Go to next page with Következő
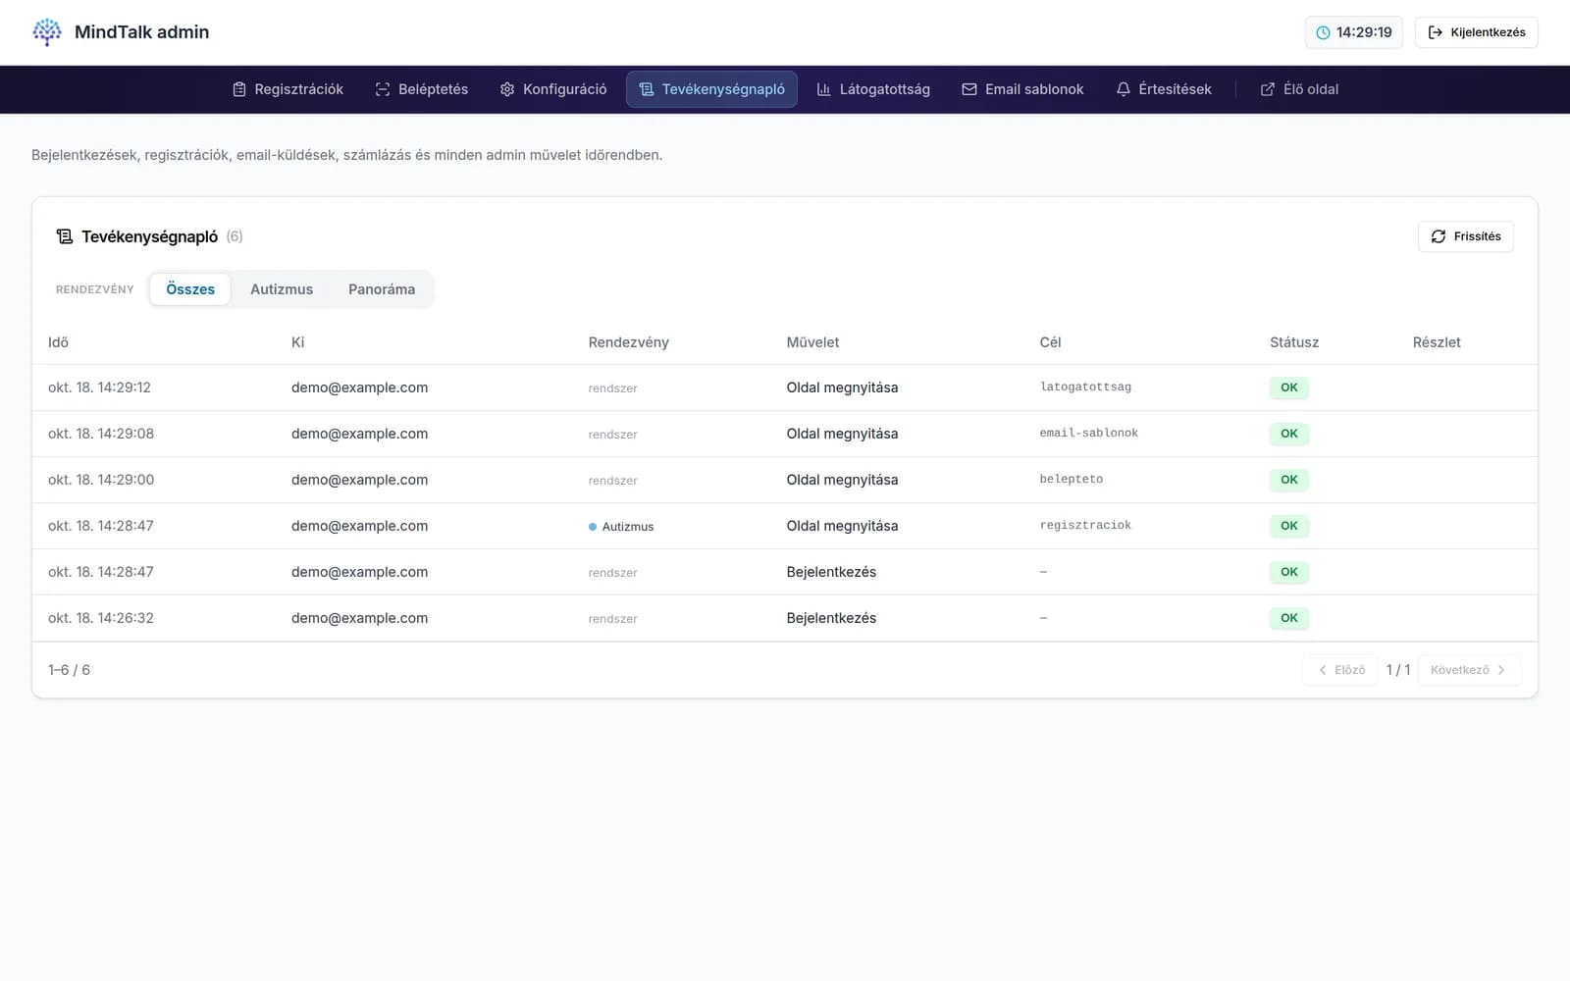Viewport: 1570px width, 981px height. point(1469,670)
